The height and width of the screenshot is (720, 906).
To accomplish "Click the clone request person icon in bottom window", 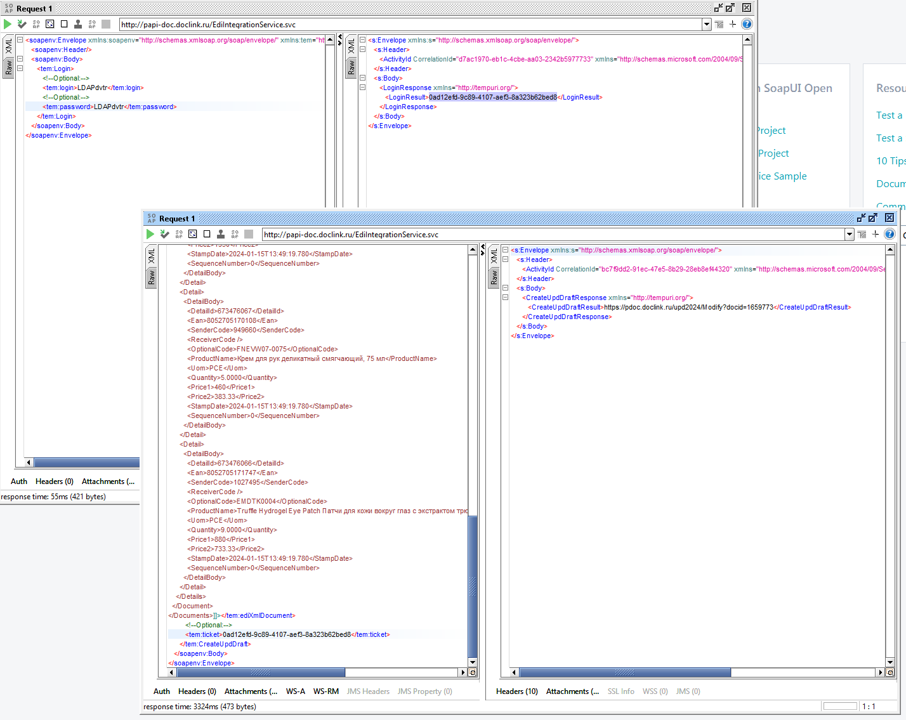I will 221,234.
